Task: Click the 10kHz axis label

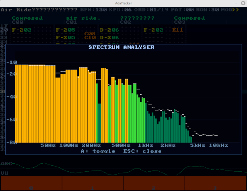Action: [218, 145]
